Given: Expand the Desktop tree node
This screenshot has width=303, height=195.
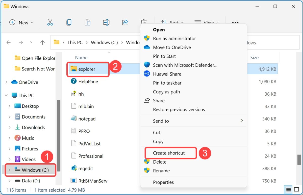Looking at the screenshot, I should click(x=10, y=106).
